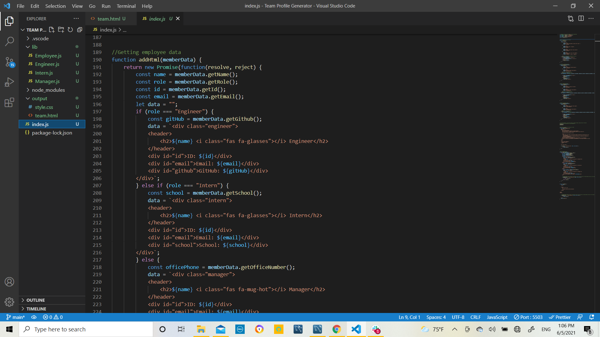Image resolution: width=600 pixels, height=337 pixels.
Task: Create a new file in the Explorer
Action: tap(52, 30)
